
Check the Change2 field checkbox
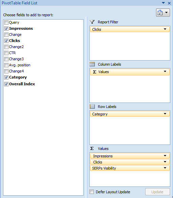point(6,47)
